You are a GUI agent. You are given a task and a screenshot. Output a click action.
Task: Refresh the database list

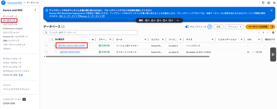pyautogui.click(x=209, y=27)
